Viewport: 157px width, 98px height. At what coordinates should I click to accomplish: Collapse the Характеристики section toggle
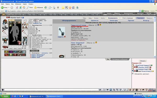pyautogui.click(x=30, y=25)
